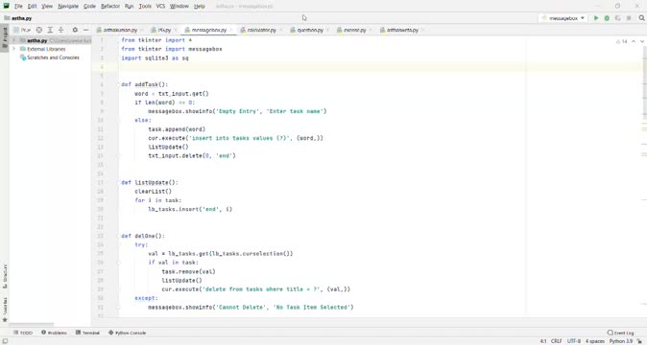Toggle the Project side panel tab
647x345 pixels.
pyautogui.click(x=5, y=36)
